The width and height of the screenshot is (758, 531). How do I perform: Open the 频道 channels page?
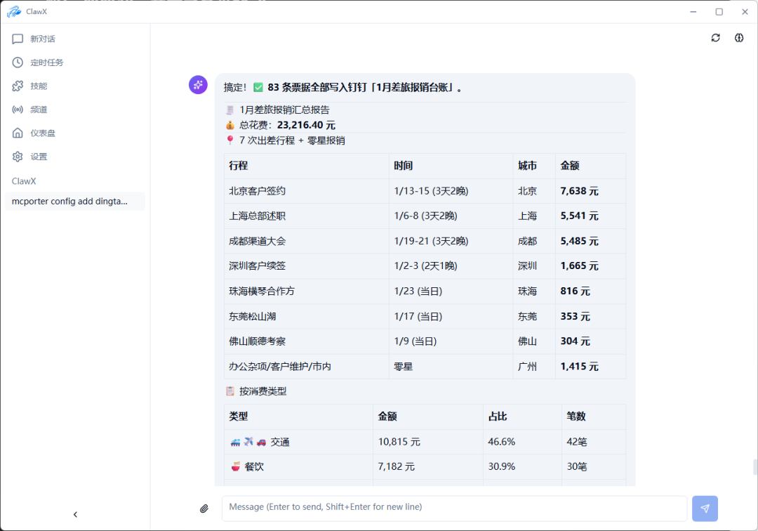pyautogui.click(x=75, y=110)
